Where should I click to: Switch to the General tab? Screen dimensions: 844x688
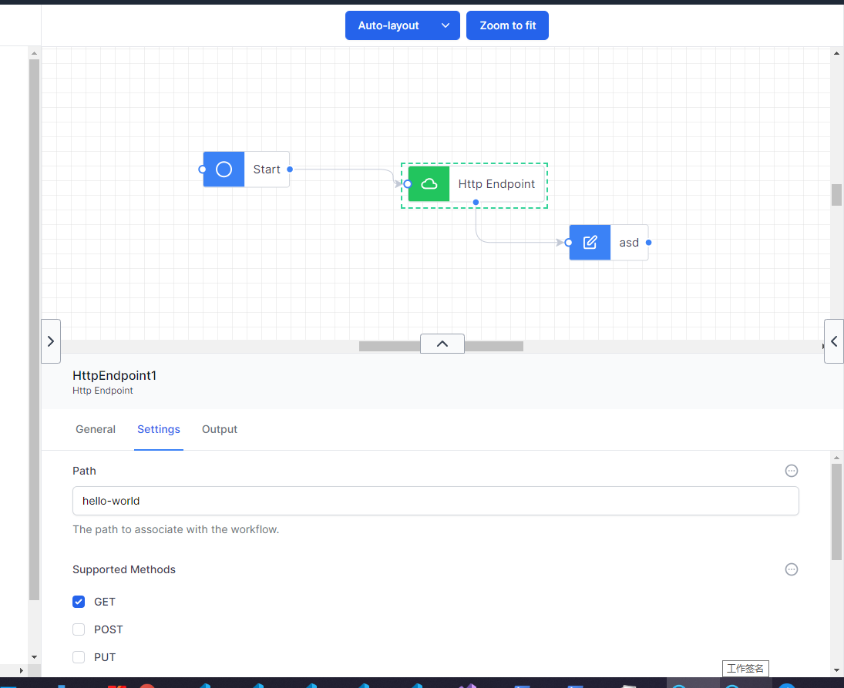96,429
